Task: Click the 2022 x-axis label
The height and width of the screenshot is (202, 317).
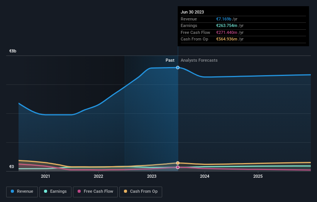Action: tap(98, 177)
